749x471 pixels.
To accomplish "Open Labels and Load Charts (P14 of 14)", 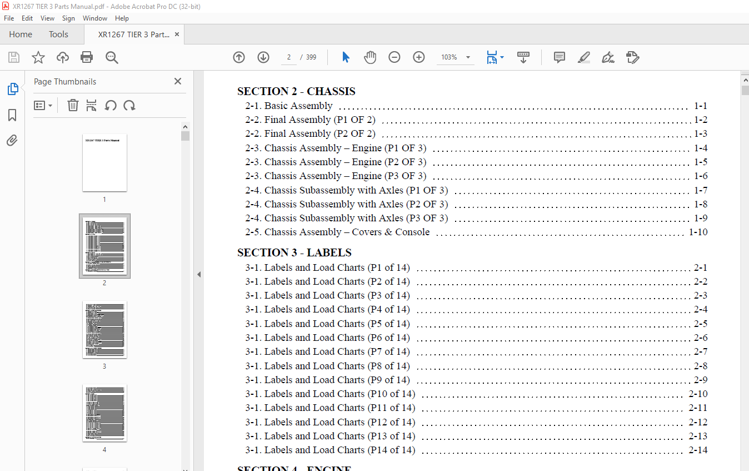I will 476,450.
